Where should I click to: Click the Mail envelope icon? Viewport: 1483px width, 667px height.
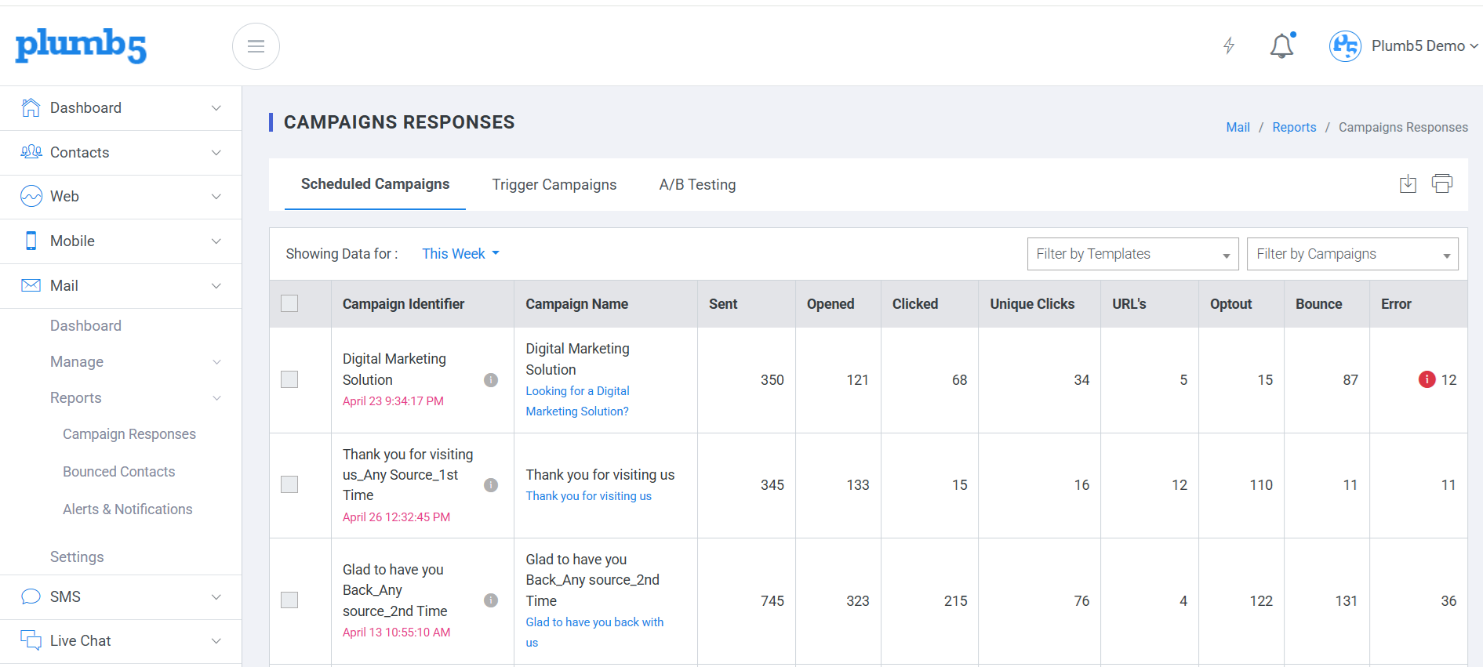click(31, 285)
